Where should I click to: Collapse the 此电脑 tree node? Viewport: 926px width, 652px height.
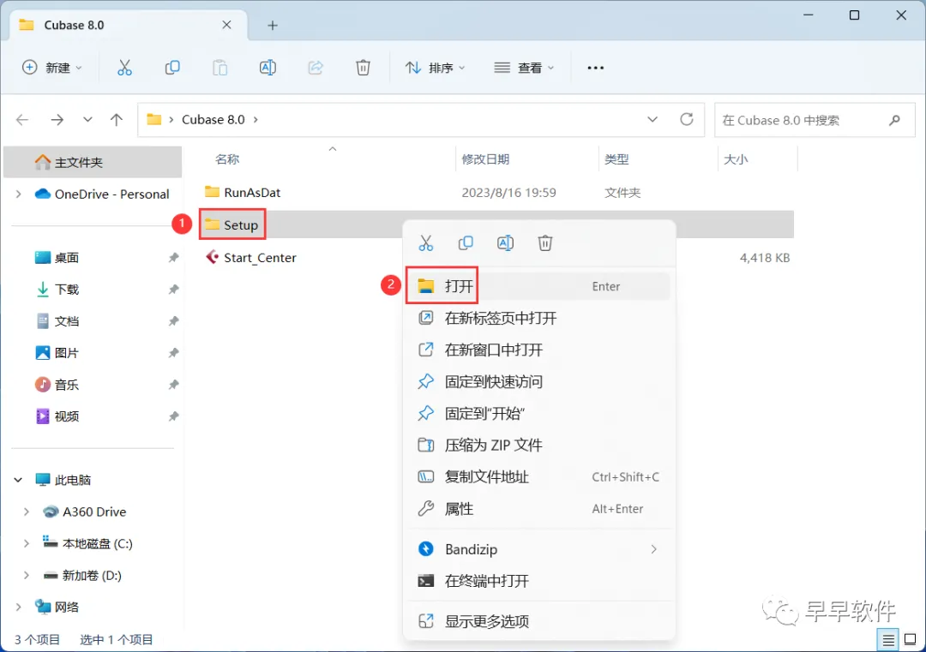pyautogui.click(x=18, y=481)
